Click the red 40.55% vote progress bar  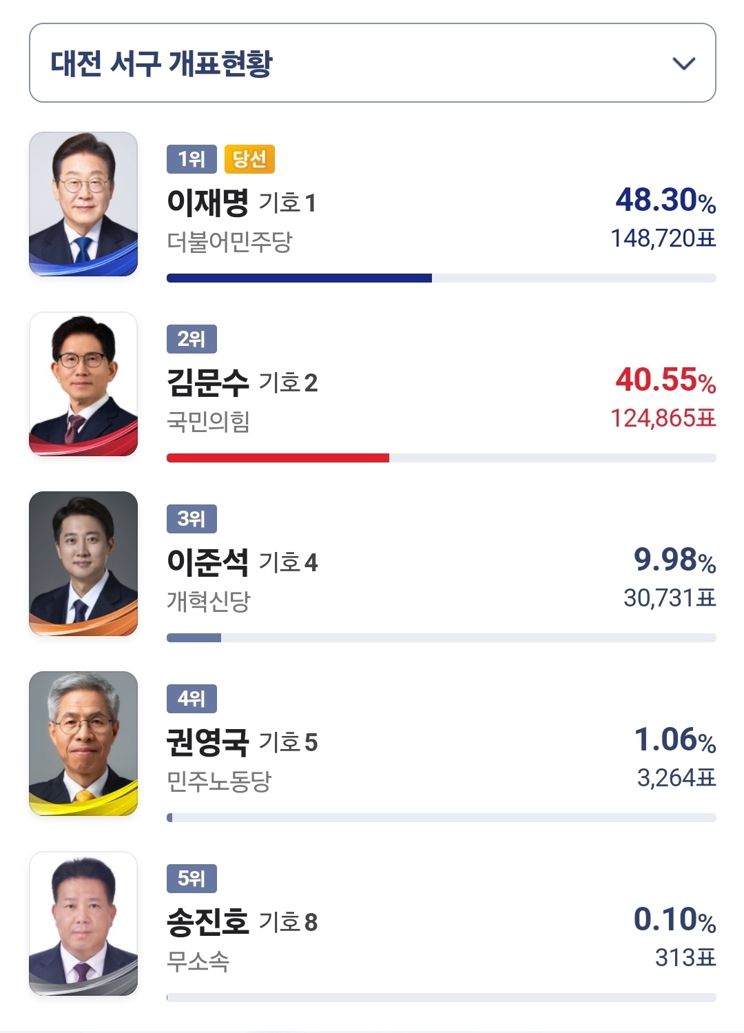point(278,458)
